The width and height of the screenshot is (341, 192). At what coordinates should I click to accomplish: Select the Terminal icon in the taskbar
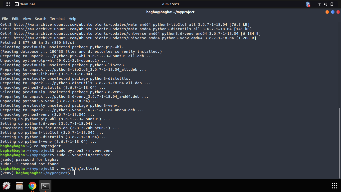coord(45,186)
